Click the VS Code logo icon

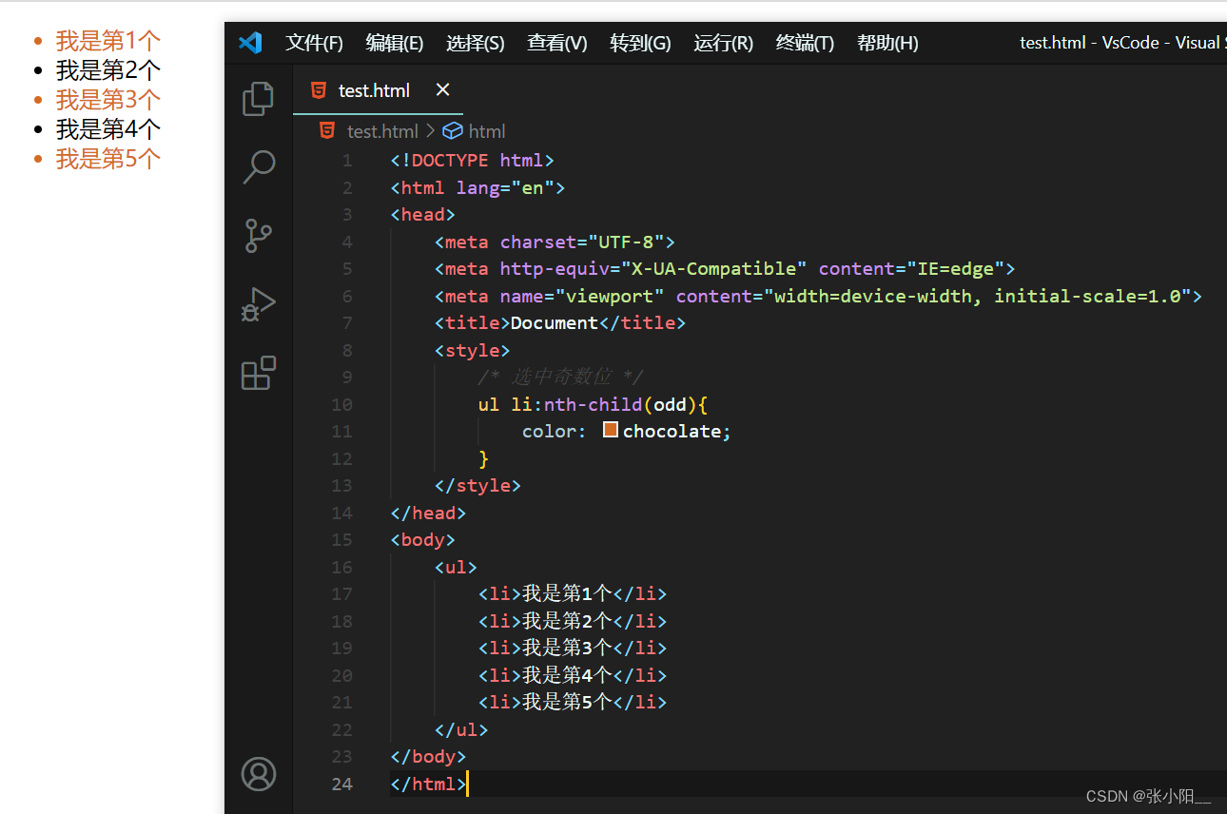point(250,43)
